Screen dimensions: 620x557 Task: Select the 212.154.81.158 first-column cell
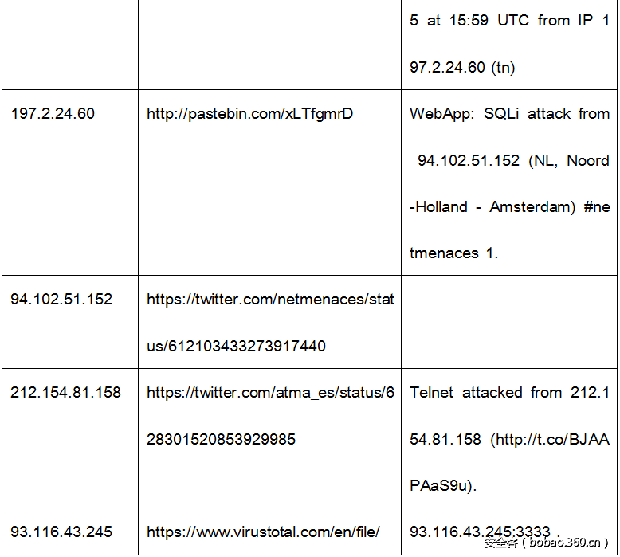pyautogui.click(x=65, y=393)
